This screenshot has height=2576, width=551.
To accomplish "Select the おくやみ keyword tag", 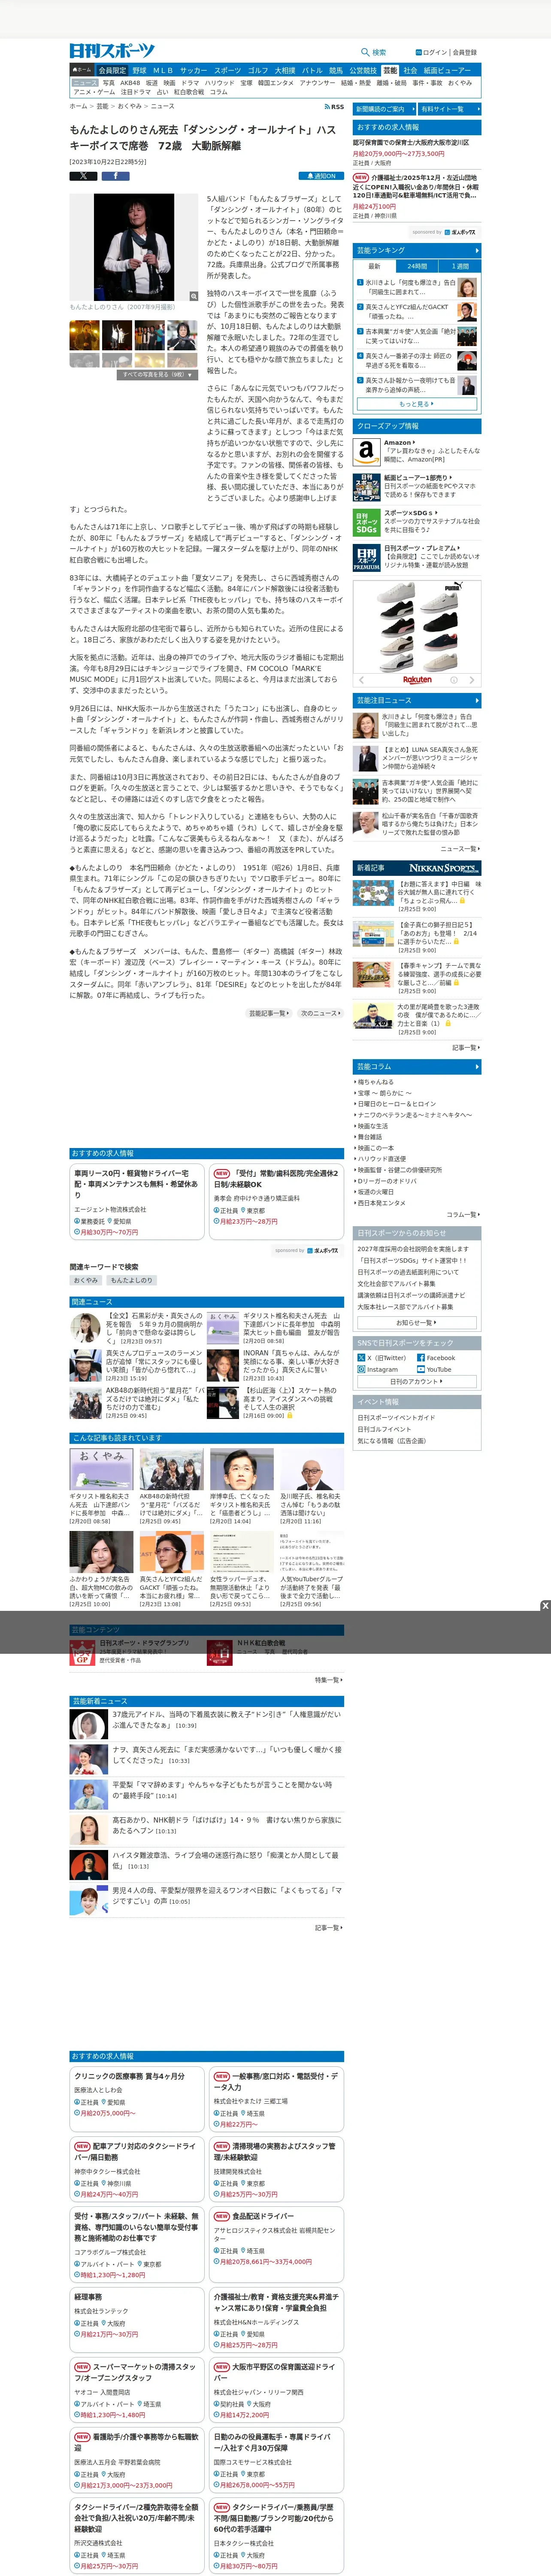I will coord(85,1280).
